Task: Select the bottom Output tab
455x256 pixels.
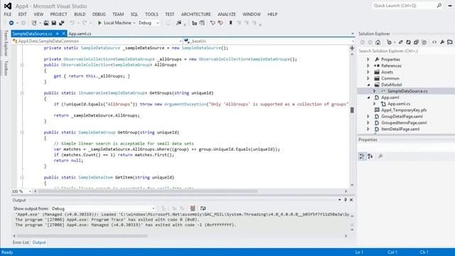Action: click(39, 242)
